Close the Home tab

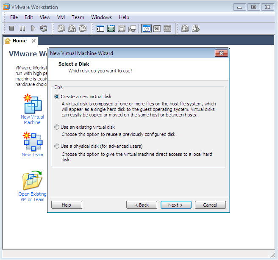click(33, 41)
